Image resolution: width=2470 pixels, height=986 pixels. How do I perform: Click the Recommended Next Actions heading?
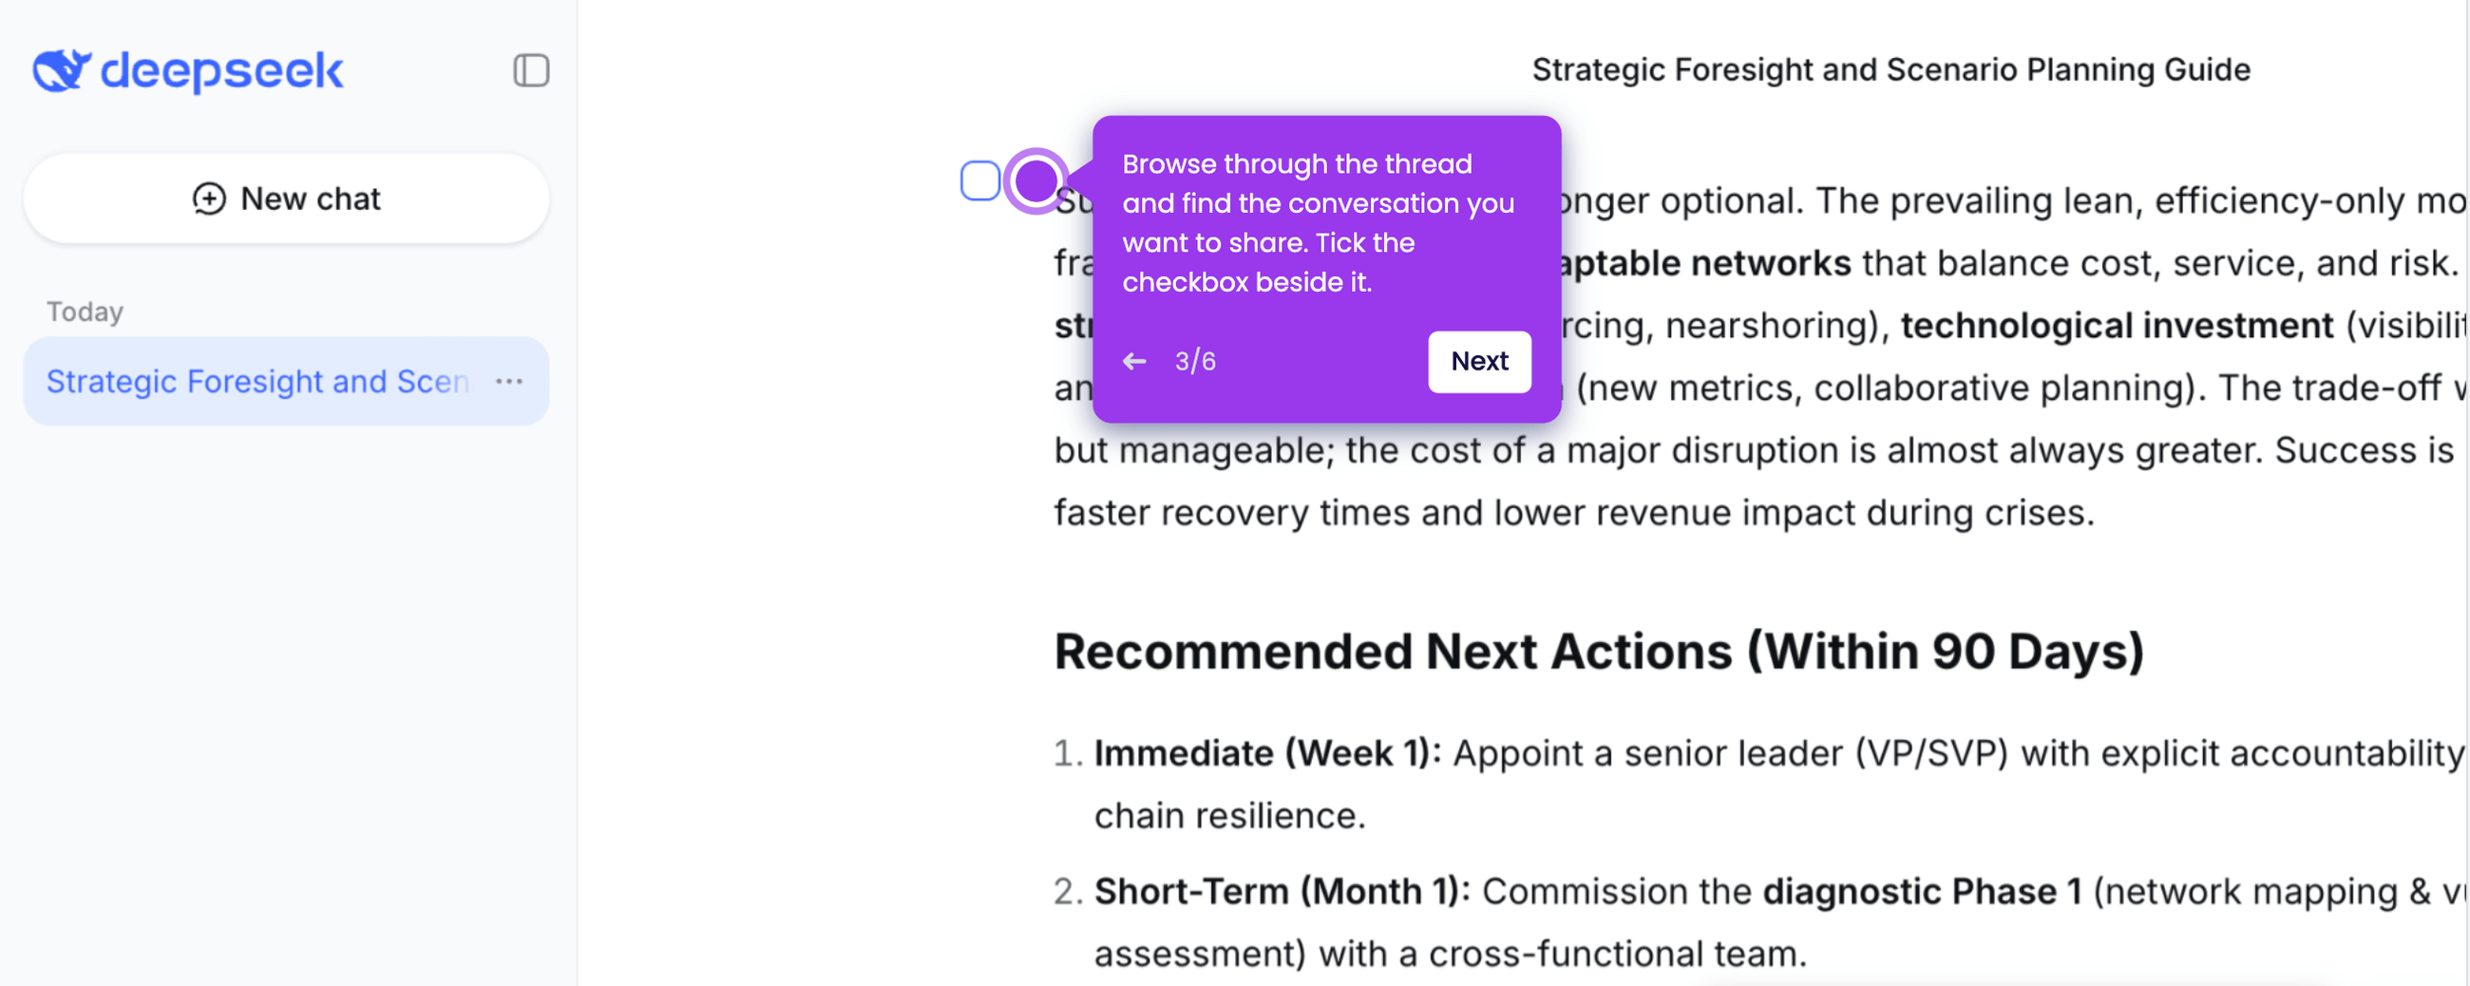[1599, 653]
